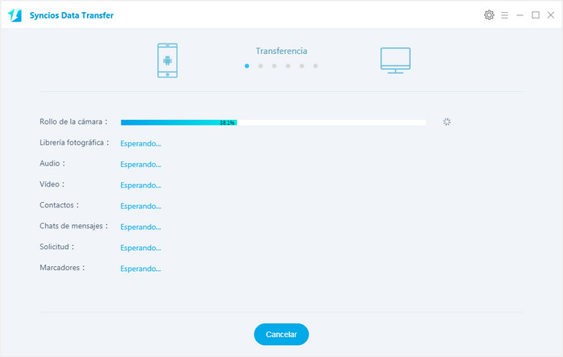This screenshot has width=563, height=357.
Task: Click the Rollo de la cámara progress bar
Action: [x=273, y=122]
